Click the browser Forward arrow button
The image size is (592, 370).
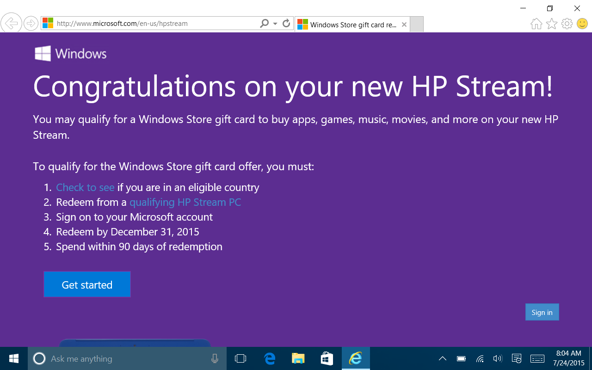click(x=31, y=23)
